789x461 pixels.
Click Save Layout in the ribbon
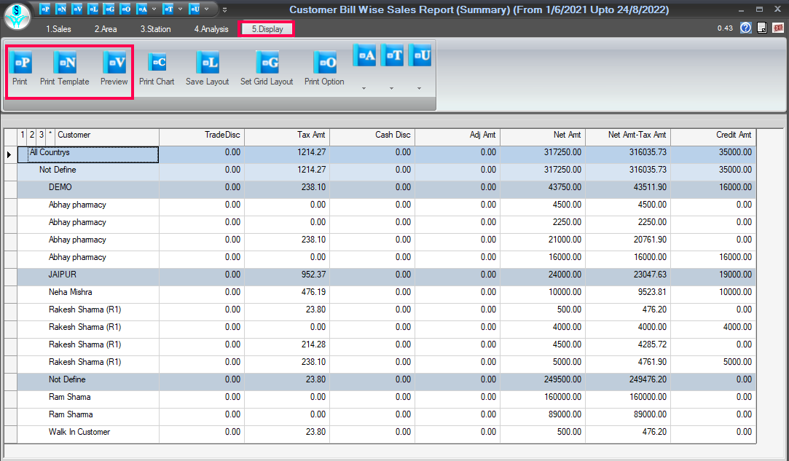click(x=208, y=68)
